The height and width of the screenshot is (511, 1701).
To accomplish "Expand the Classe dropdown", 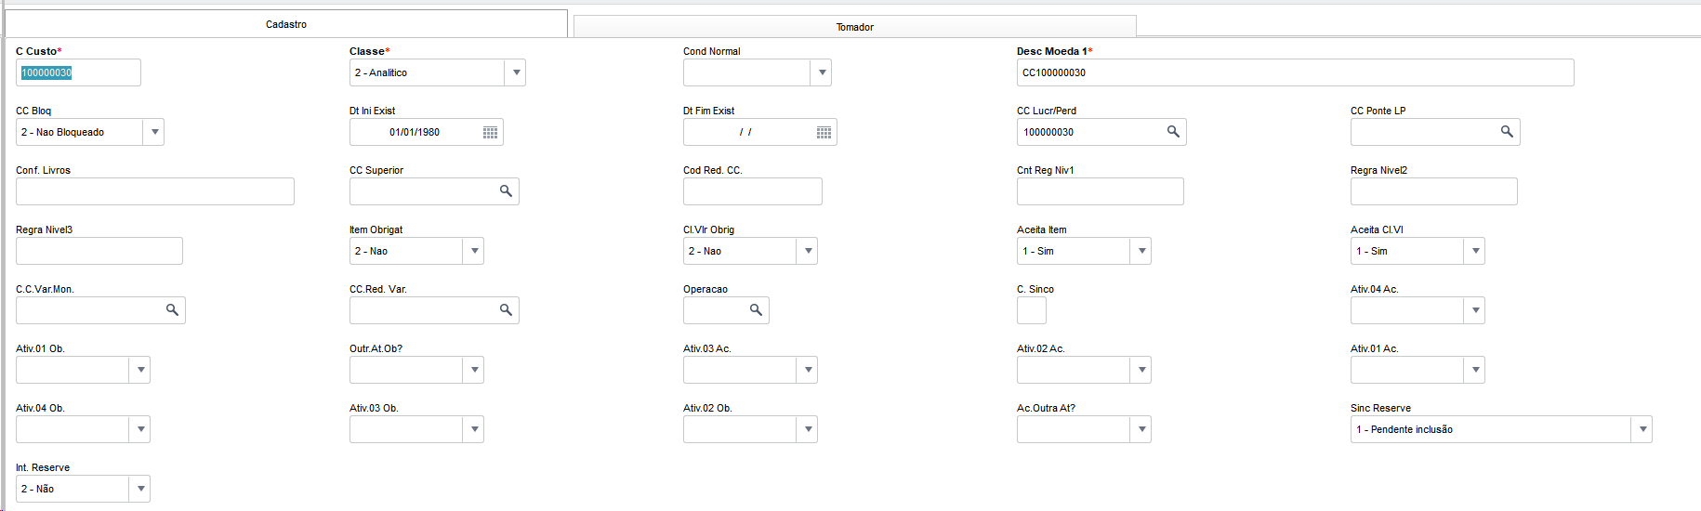I will (x=516, y=72).
